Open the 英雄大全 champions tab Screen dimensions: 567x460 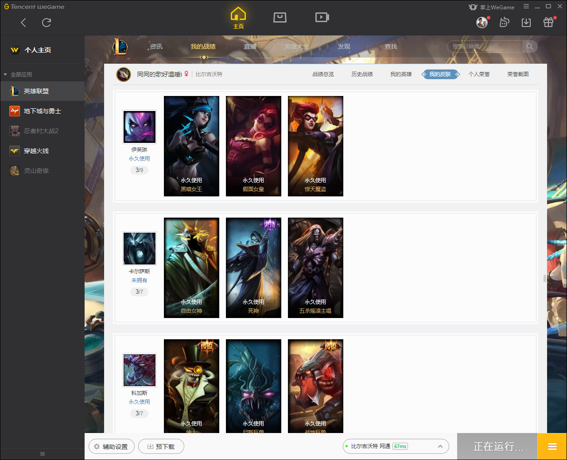[x=297, y=46]
